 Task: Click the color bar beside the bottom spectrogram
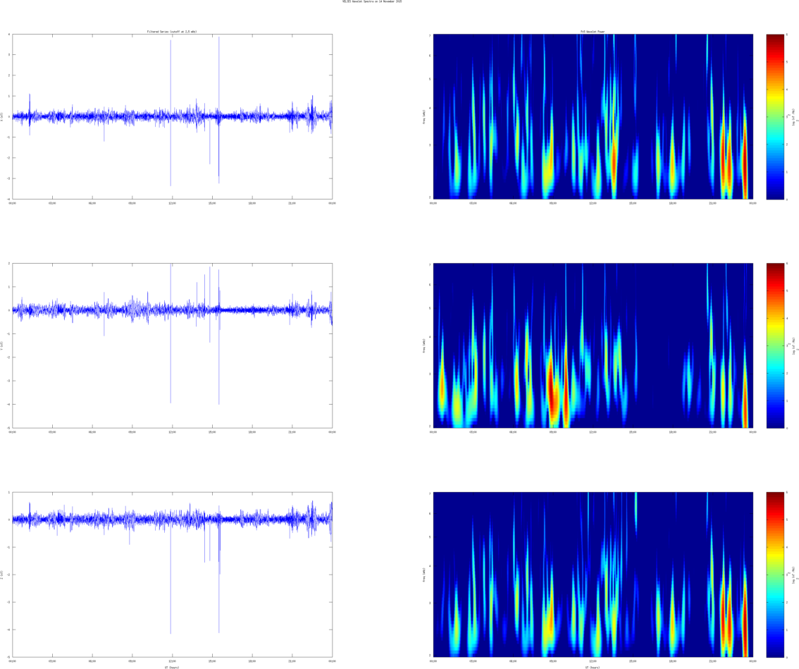775,575
